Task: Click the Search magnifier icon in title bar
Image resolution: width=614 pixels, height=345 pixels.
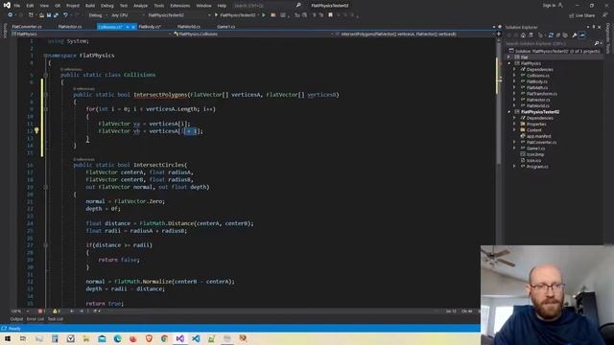Action: coord(298,6)
